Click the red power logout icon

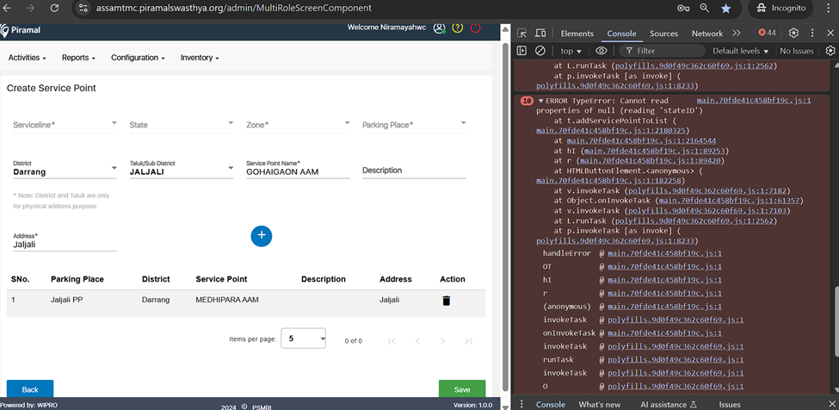(475, 28)
